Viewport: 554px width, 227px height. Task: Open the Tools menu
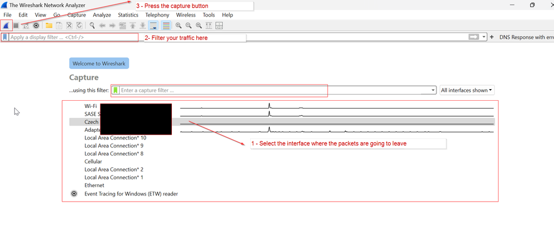(209, 15)
